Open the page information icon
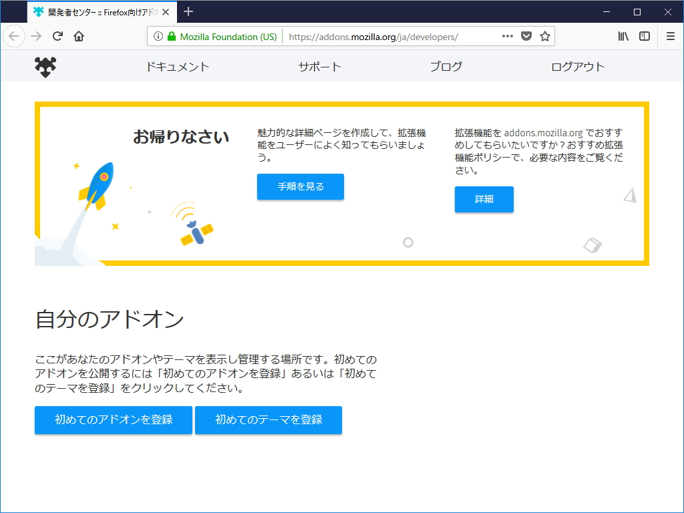Screen dimensions: 684x513 pyautogui.click(x=158, y=36)
